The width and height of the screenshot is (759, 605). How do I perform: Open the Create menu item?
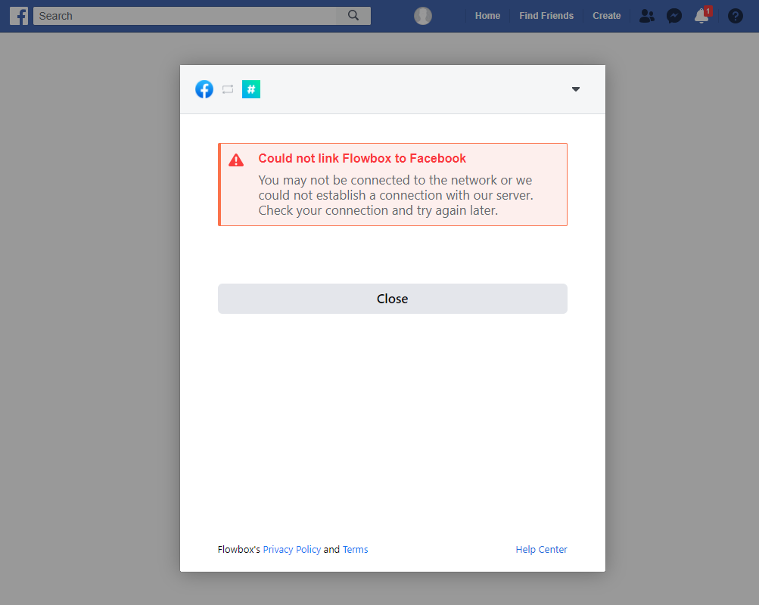coord(606,15)
